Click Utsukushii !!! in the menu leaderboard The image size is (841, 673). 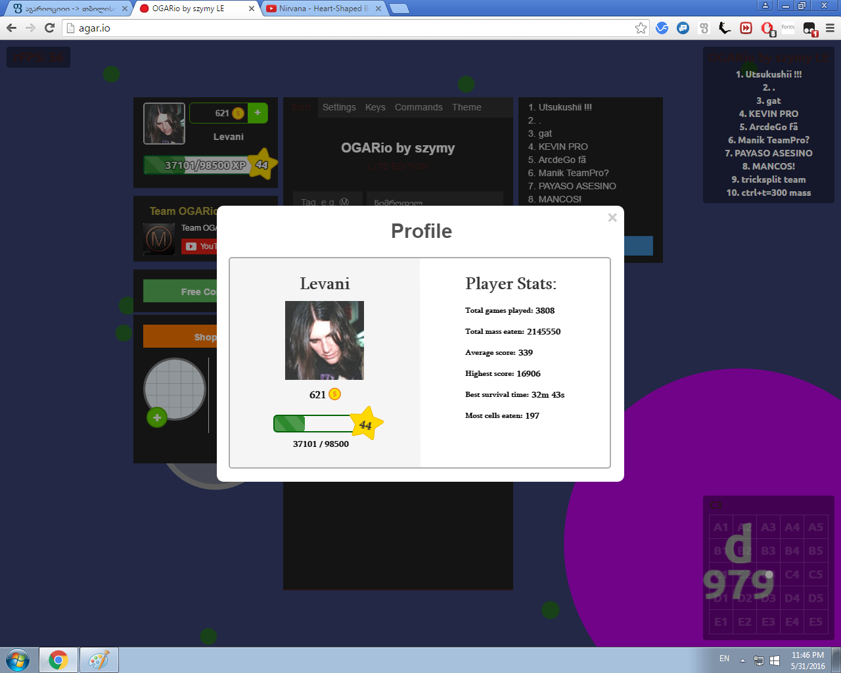(x=560, y=107)
